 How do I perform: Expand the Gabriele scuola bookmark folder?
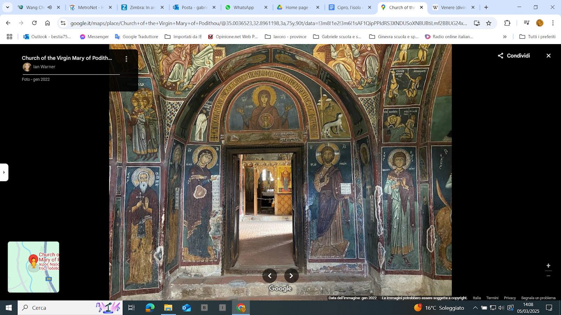pos(337,37)
